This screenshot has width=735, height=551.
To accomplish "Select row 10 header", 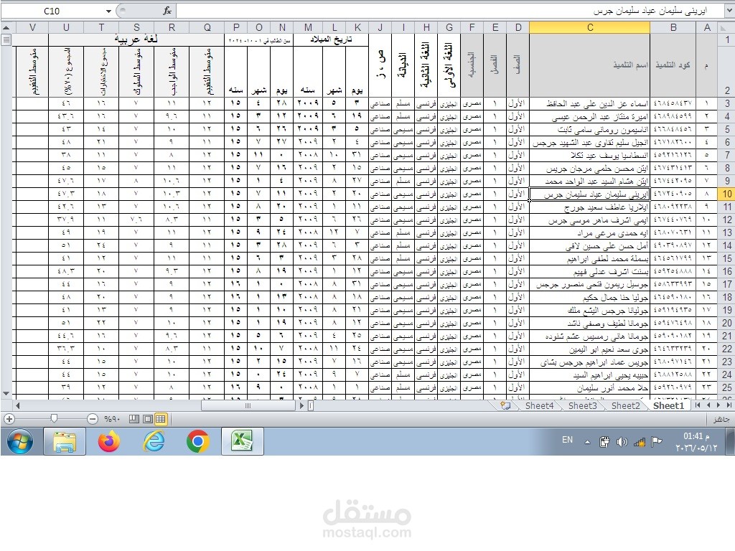I will click(726, 194).
